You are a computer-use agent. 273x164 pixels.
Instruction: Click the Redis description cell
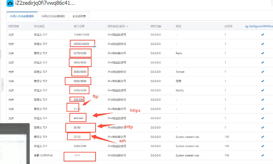[179, 53]
